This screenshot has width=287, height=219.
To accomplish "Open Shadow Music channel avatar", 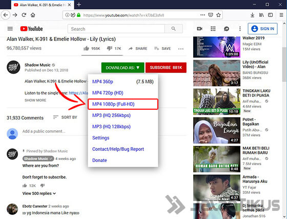I will click(13, 67).
